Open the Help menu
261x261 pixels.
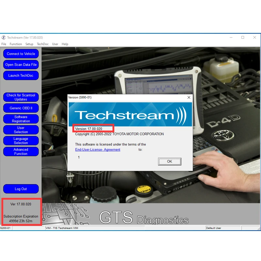(65, 44)
